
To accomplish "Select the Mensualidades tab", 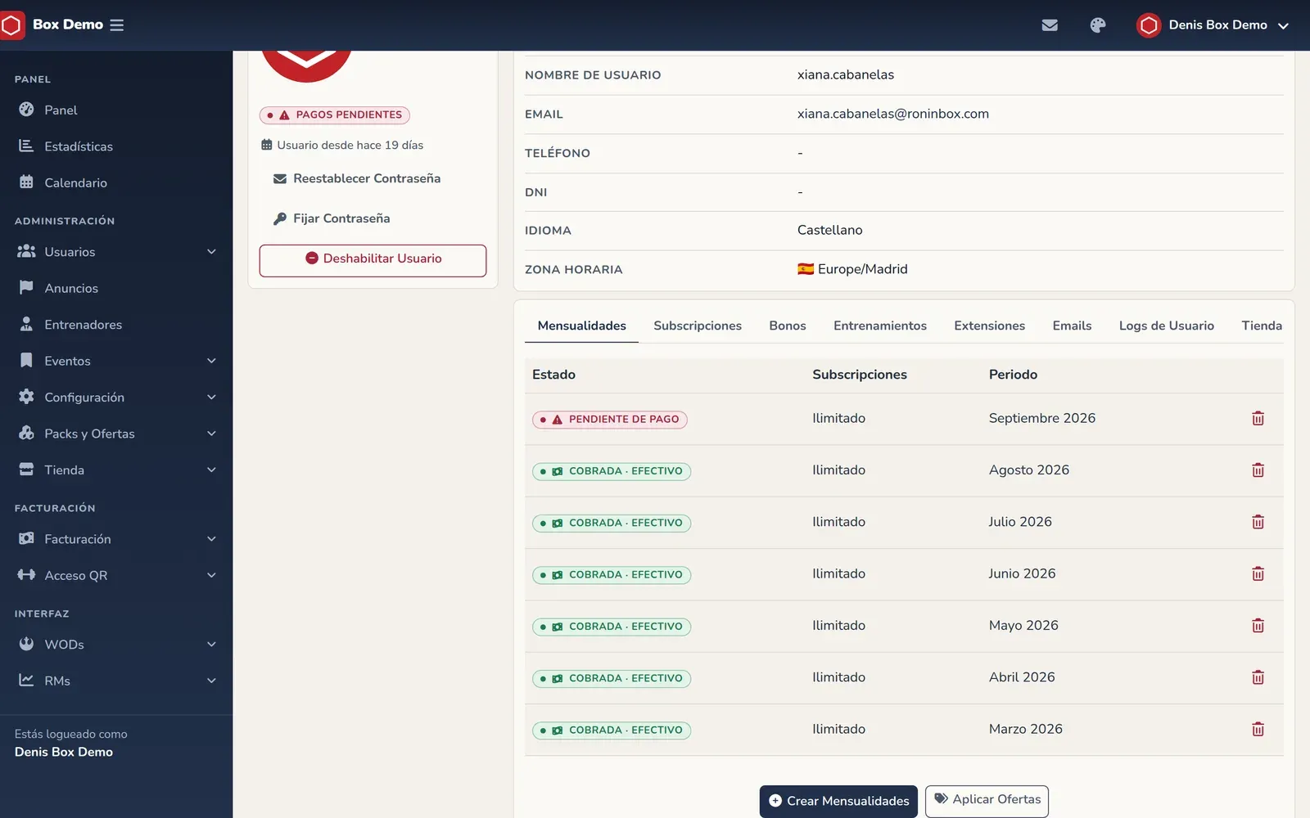I will (581, 326).
